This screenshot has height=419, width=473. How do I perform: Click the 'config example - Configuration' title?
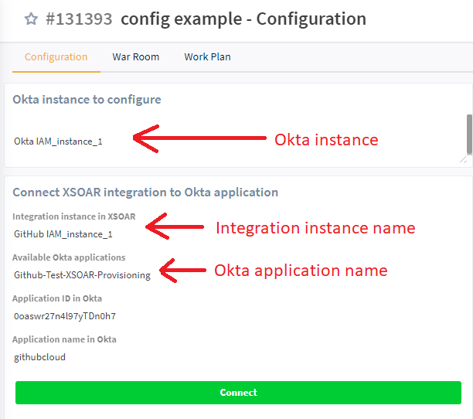(243, 19)
